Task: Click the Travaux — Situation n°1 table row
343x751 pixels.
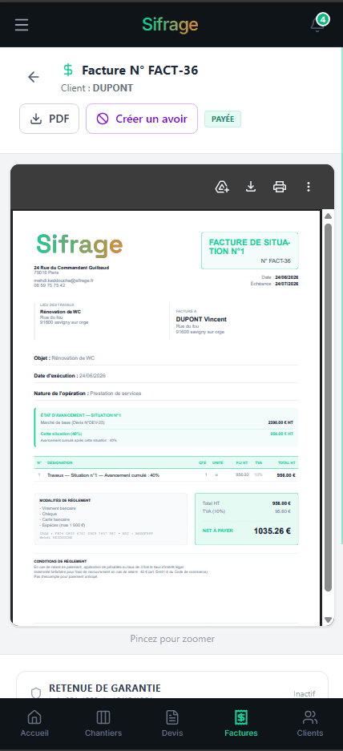Action: [x=166, y=475]
